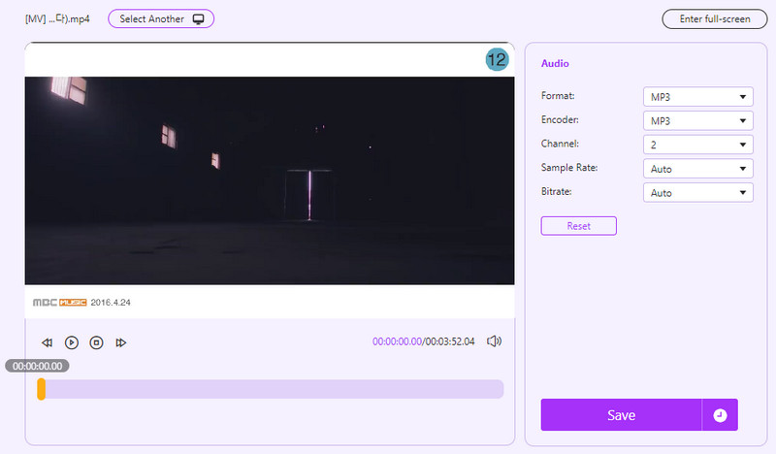Stop playback with the stop icon
The width and height of the screenshot is (776, 454).
point(96,342)
